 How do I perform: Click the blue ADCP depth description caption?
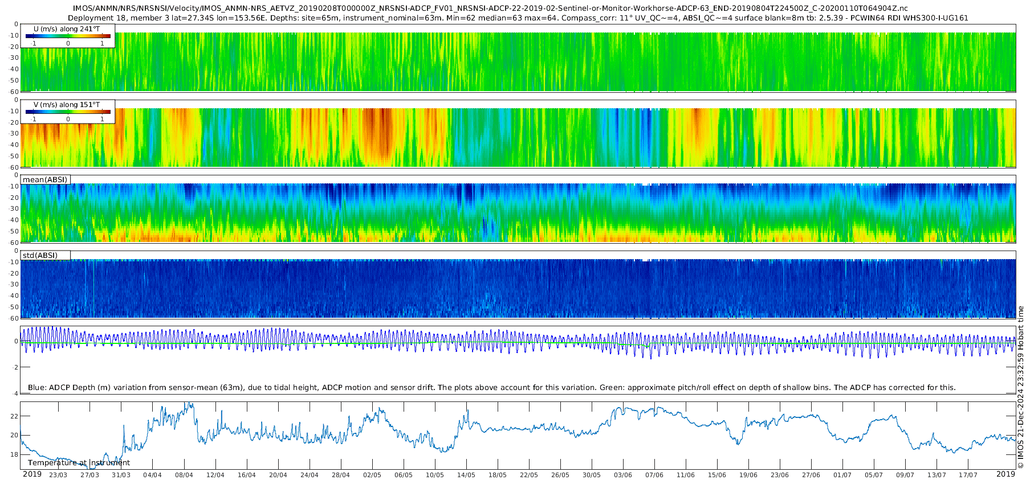tap(491, 387)
